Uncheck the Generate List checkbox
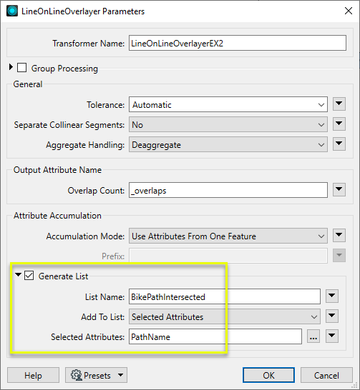This screenshot has height=390, width=360. (29, 276)
